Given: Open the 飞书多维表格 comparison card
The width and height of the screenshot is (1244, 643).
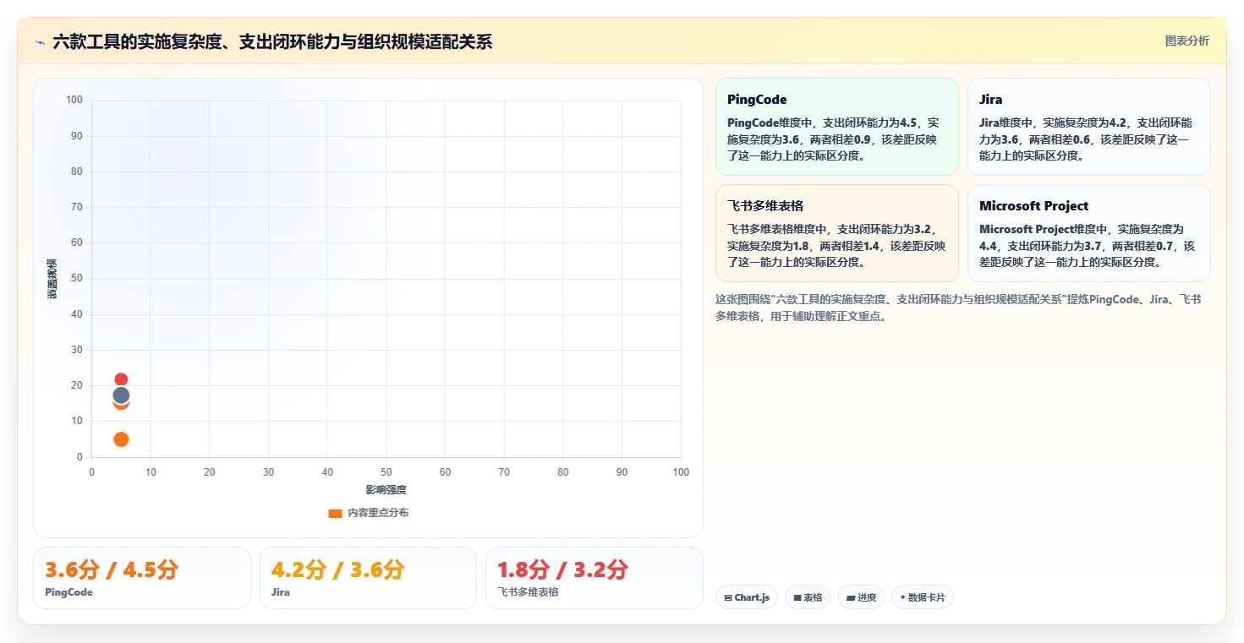Looking at the screenshot, I should tap(836, 233).
